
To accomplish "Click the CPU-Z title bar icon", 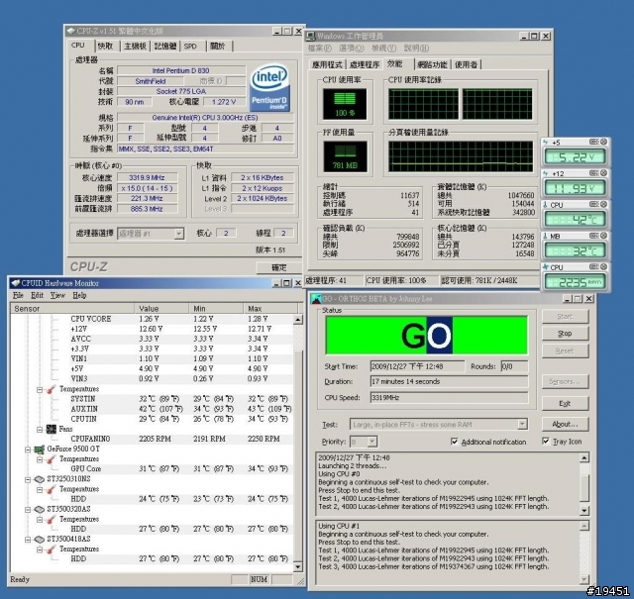I will 70,31.
